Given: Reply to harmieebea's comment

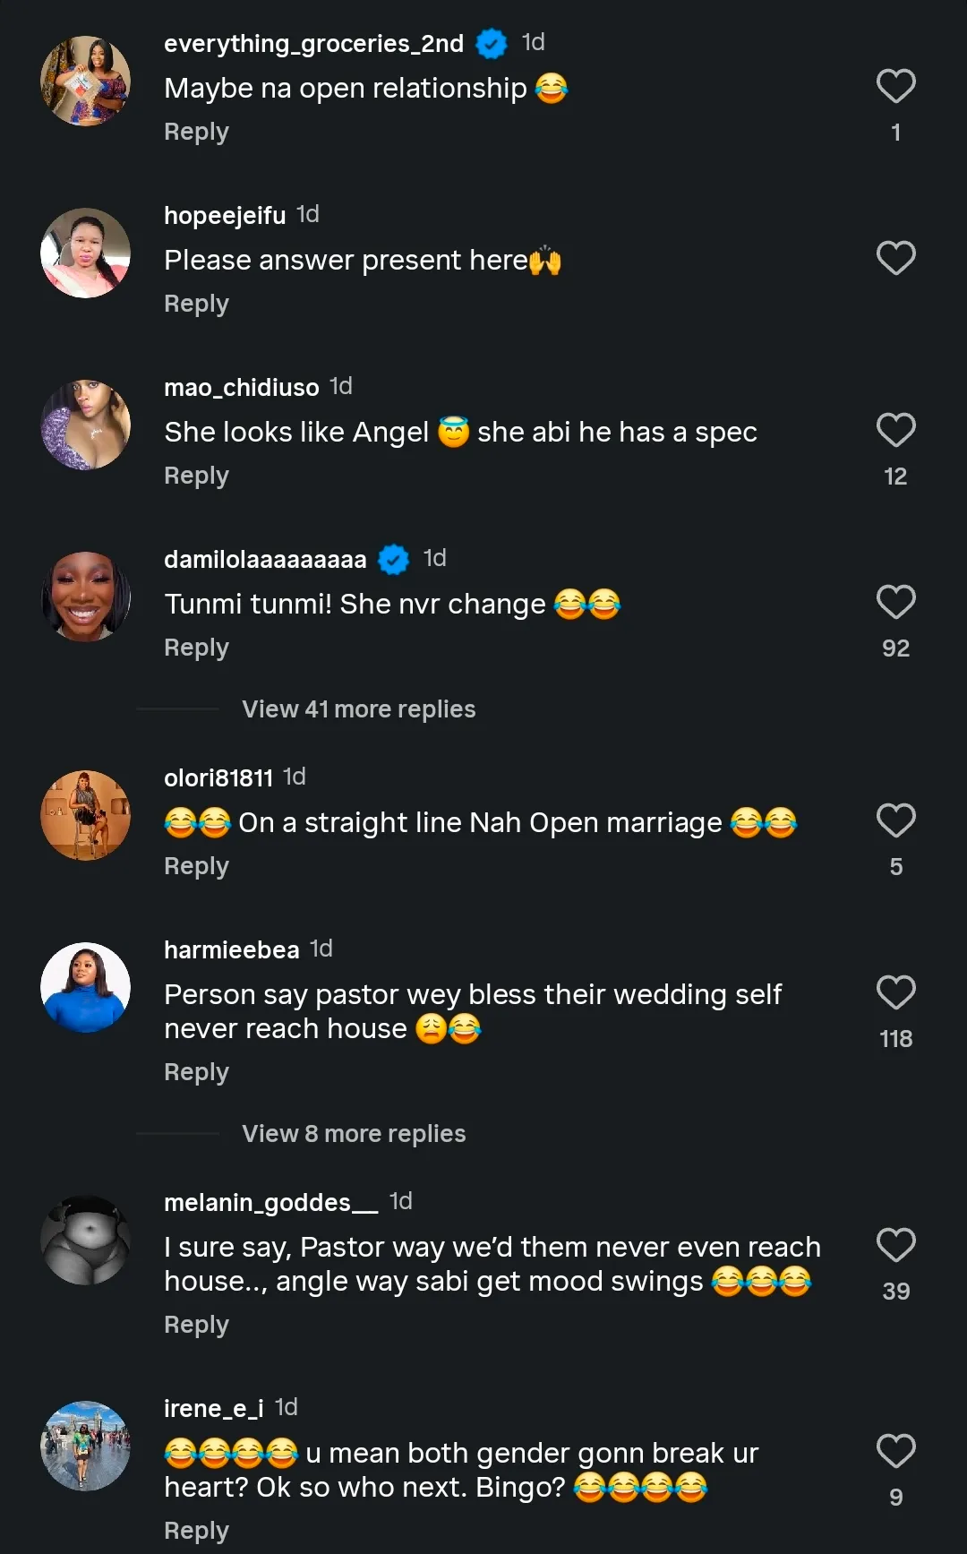Looking at the screenshot, I should tap(196, 1072).
